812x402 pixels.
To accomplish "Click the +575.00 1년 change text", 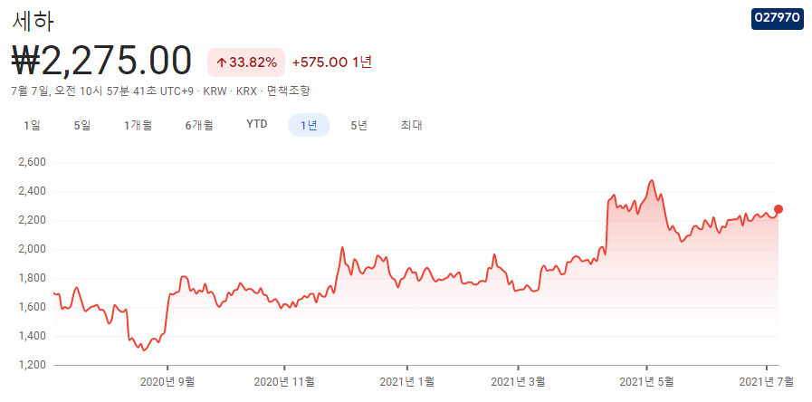I will [332, 62].
